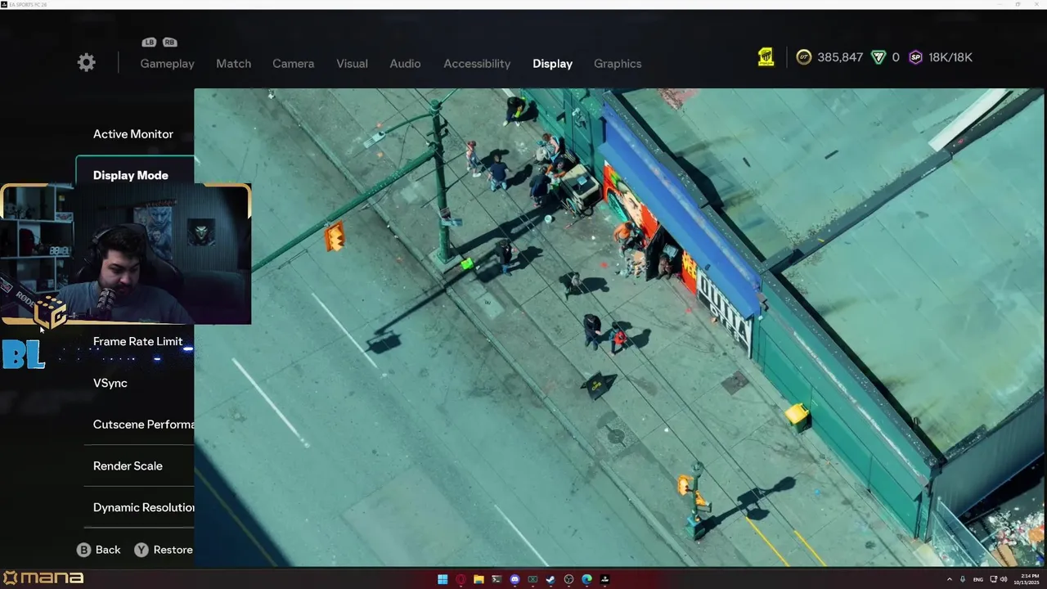Open Microsoft Edge from taskbar

(x=586, y=579)
